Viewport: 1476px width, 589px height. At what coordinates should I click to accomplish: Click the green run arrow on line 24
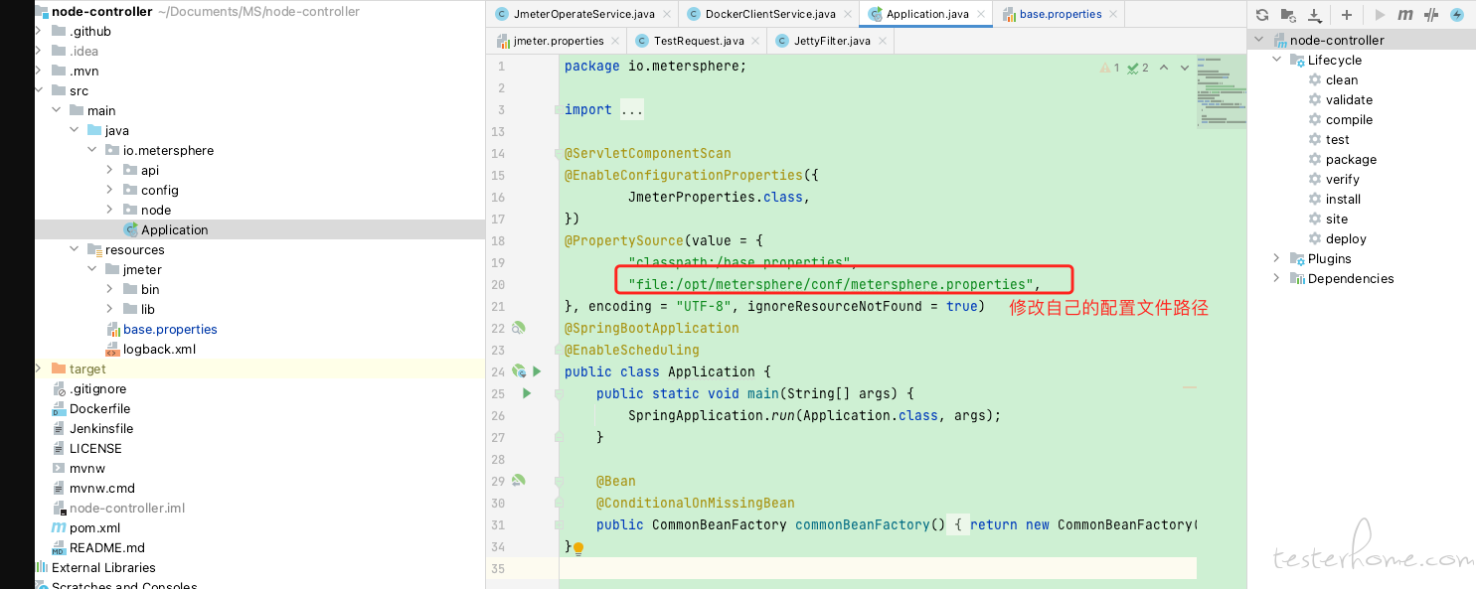pos(537,371)
